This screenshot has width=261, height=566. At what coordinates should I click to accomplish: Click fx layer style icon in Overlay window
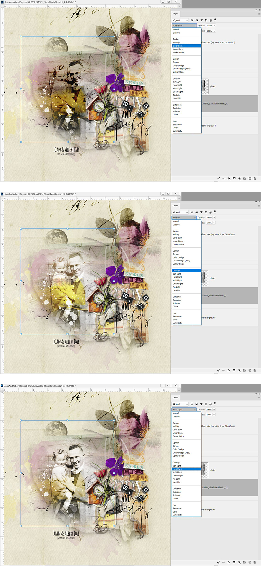click(x=229, y=370)
